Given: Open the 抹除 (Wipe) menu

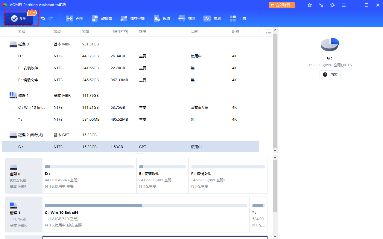Looking at the screenshot, I should coord(187,19).
